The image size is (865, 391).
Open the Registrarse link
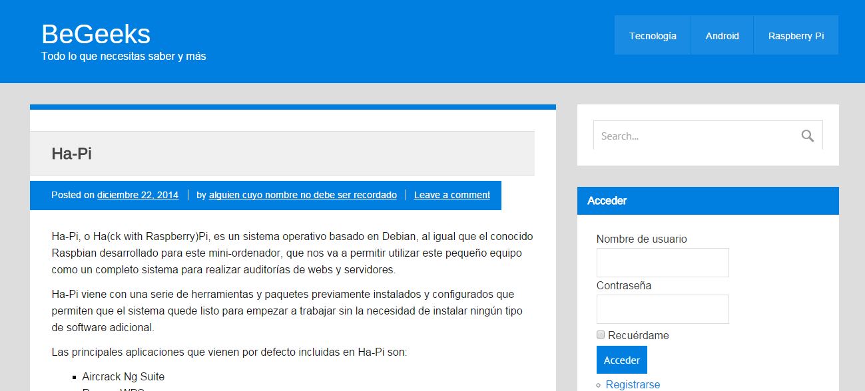[633, 384]
